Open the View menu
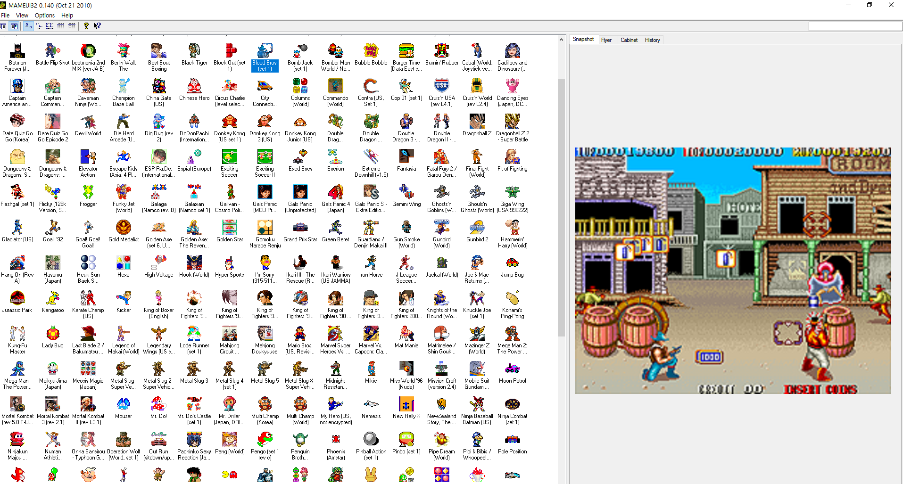Screen dimensions: 903x484 click(22, 15)
